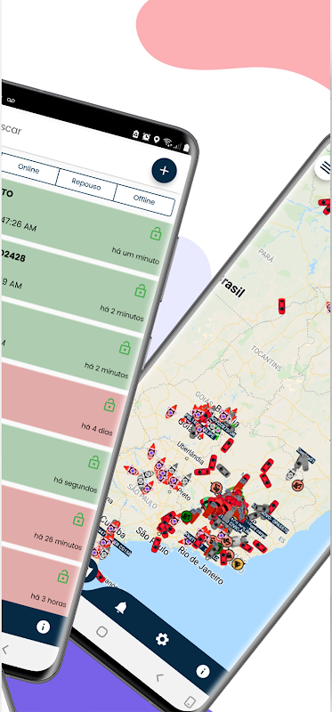Viewport: 332px width, 712px height.
Task: Select the Offline filter tab
Action: pos(144,199)
